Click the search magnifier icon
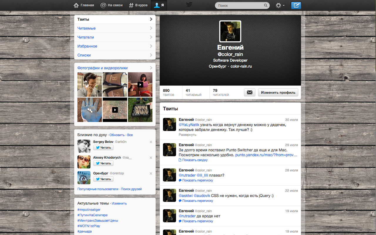Viewport: 376px width, 235px height. coord(266,5)
